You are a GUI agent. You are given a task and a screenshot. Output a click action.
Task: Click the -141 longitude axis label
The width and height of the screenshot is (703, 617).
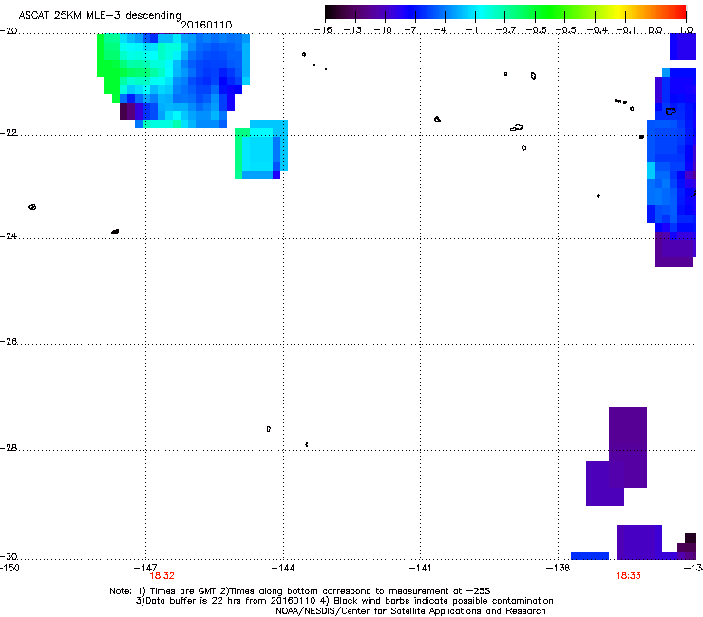[421, 568]
